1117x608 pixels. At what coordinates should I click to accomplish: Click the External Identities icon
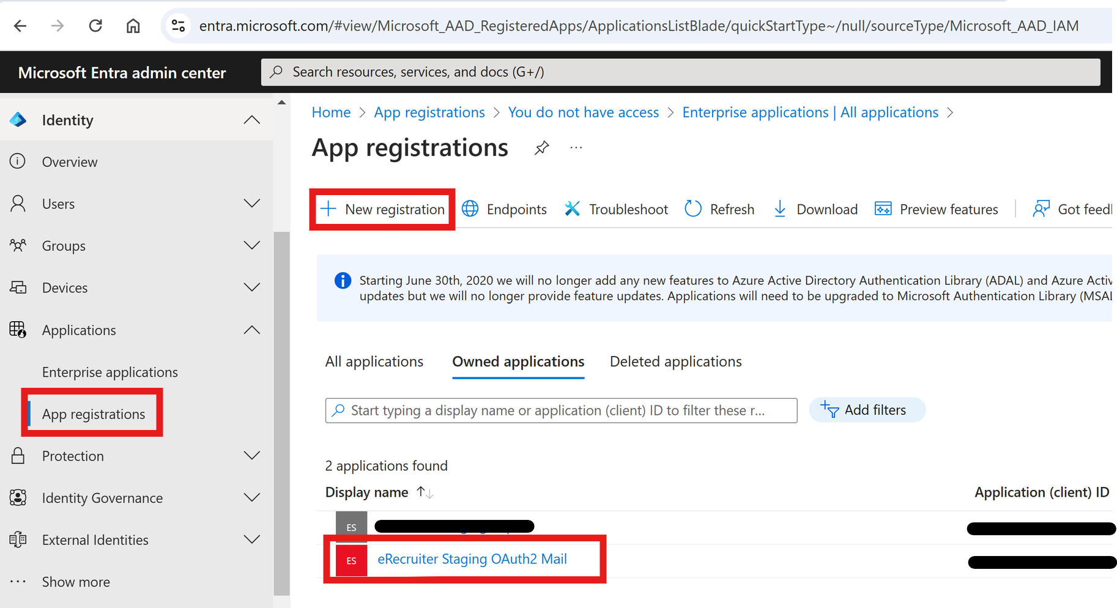[18, 539]
